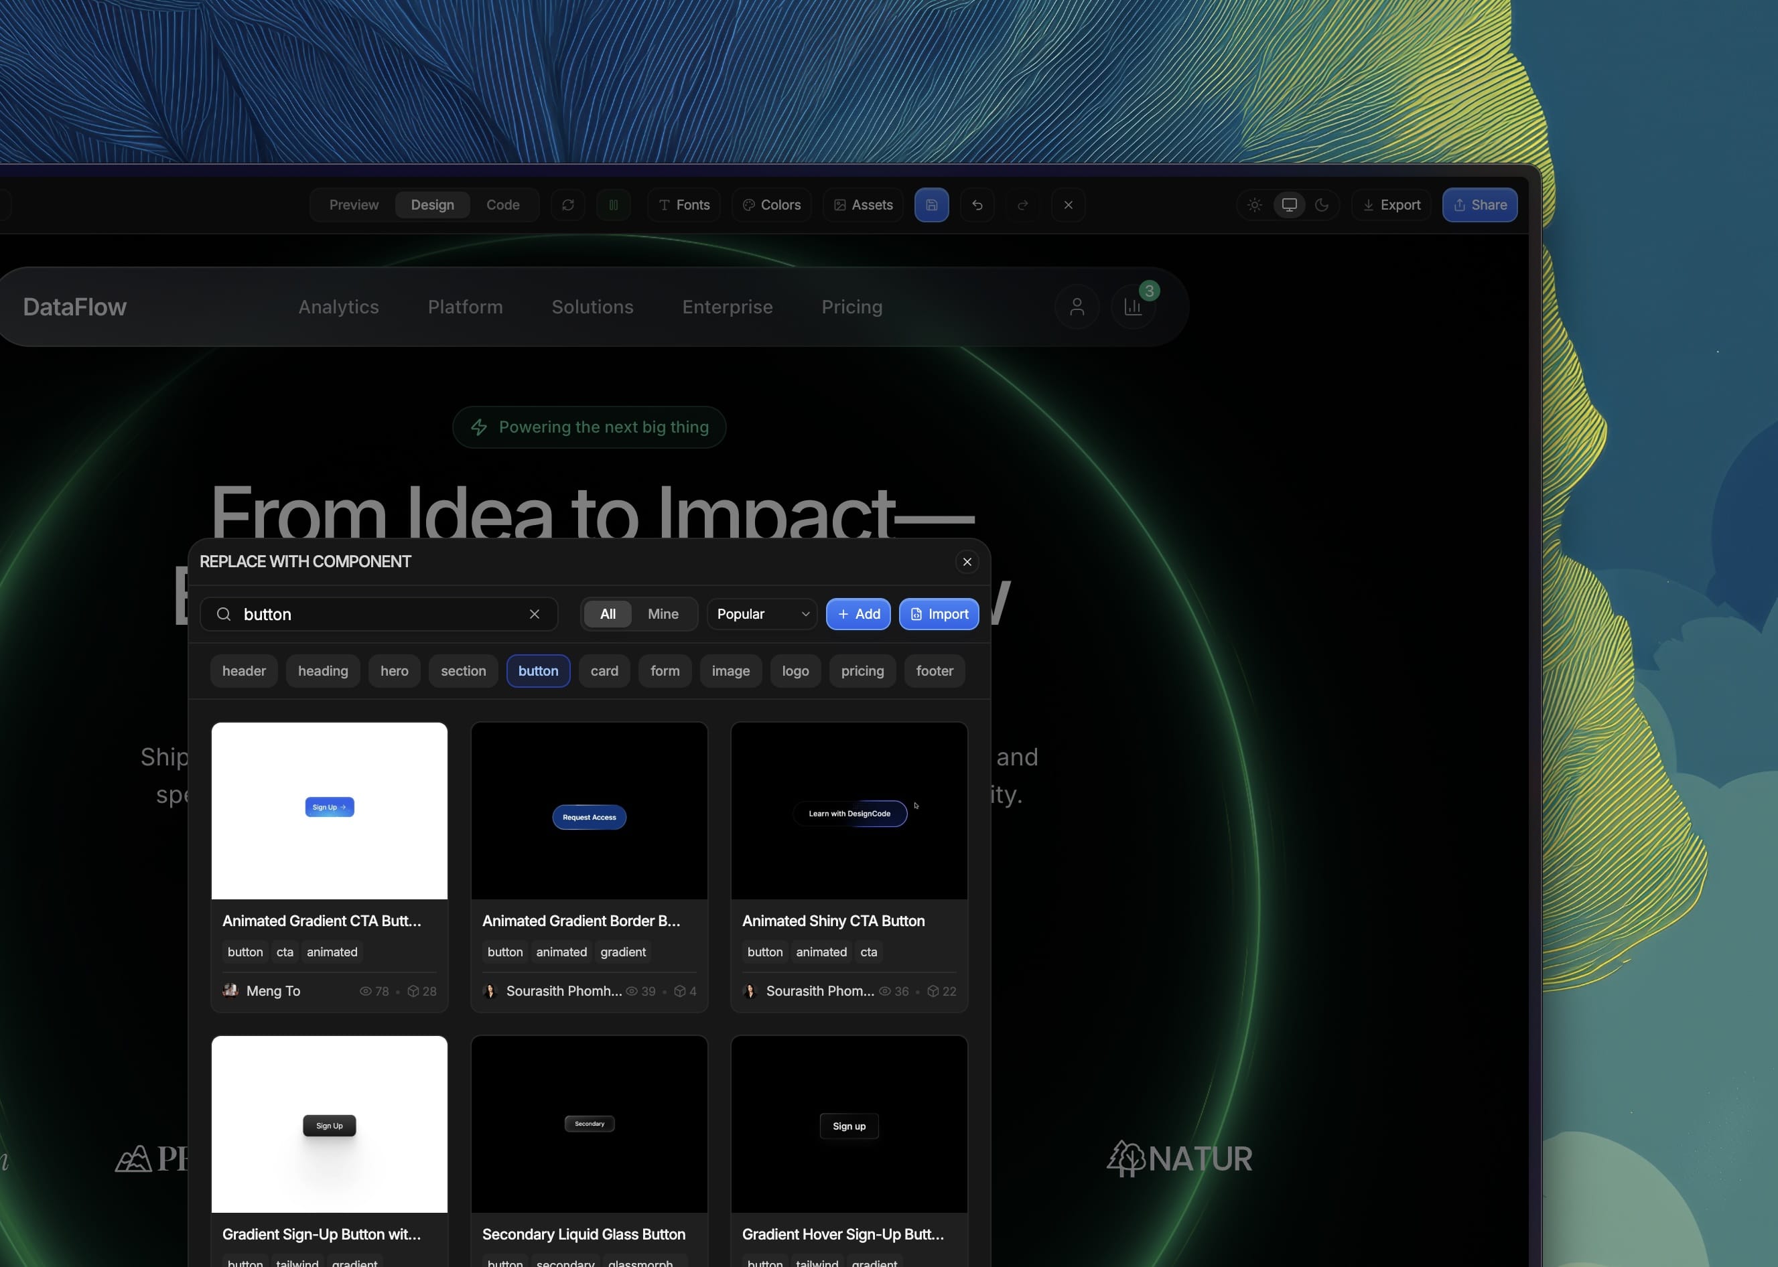Image resolution: width=1778 pixels, height=1267 pixels.
Task: Click the blue Save icon
Action: pos(931,204)
